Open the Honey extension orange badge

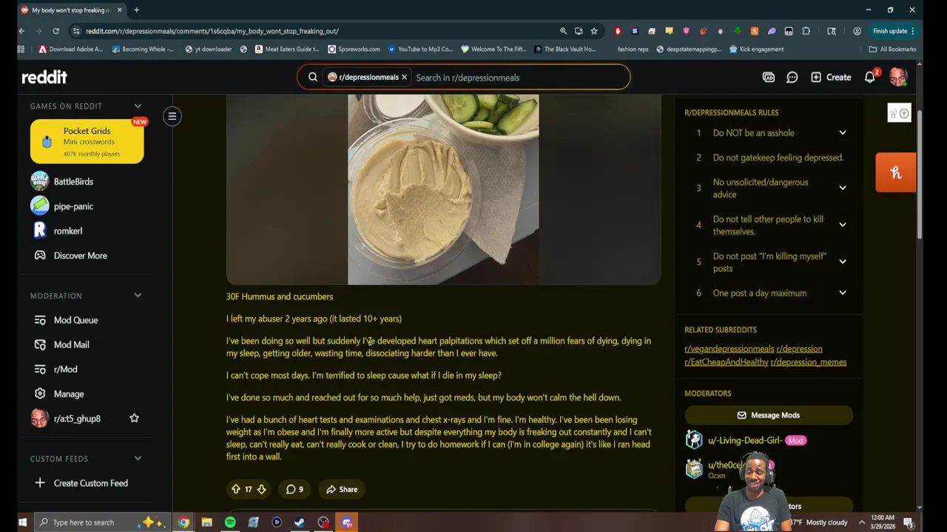click(896, 173)
